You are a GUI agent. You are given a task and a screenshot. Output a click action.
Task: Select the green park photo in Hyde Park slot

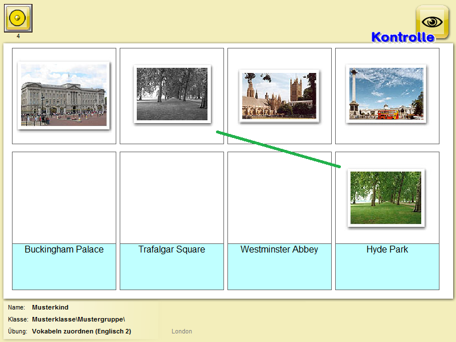[386, 198]
